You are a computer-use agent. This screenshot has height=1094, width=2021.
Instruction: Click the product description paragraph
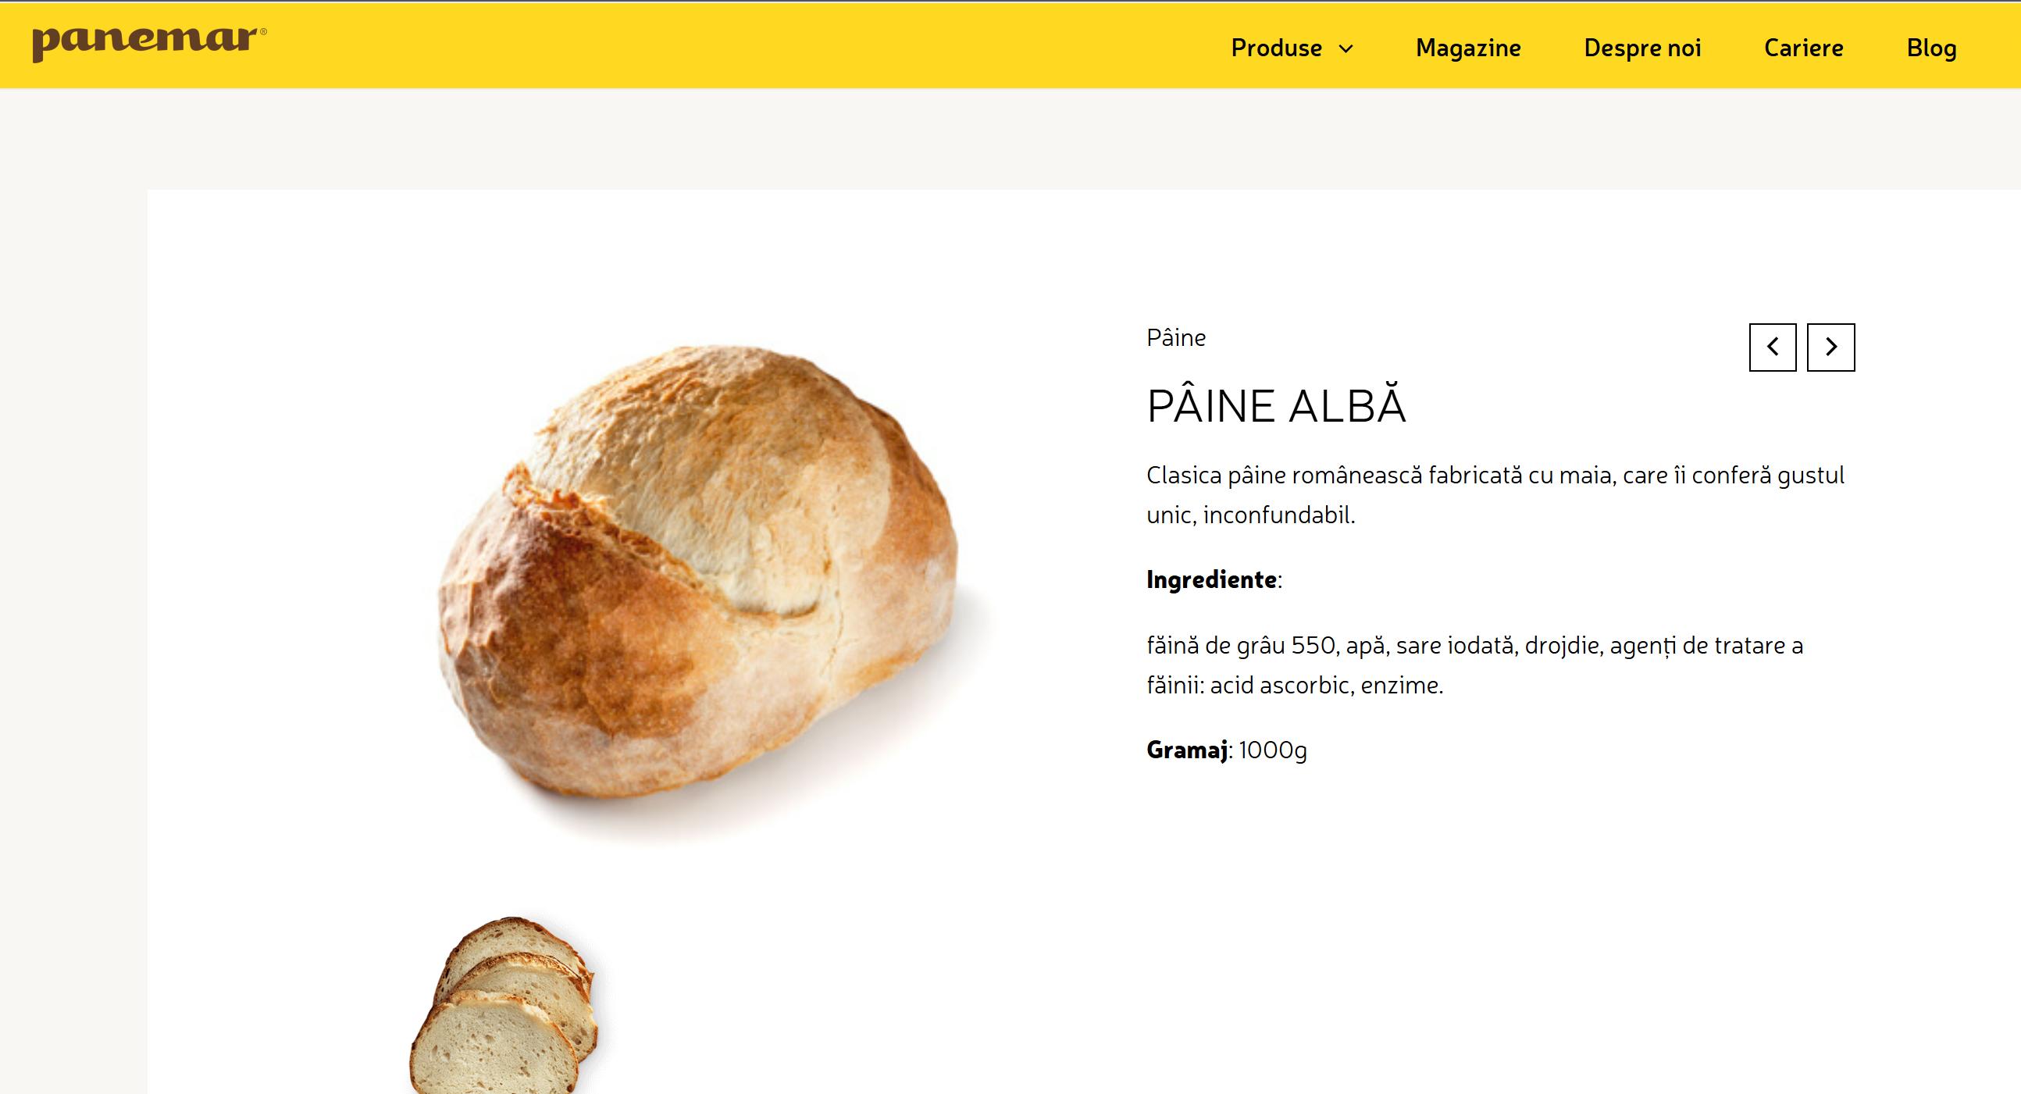point(1495,495)
